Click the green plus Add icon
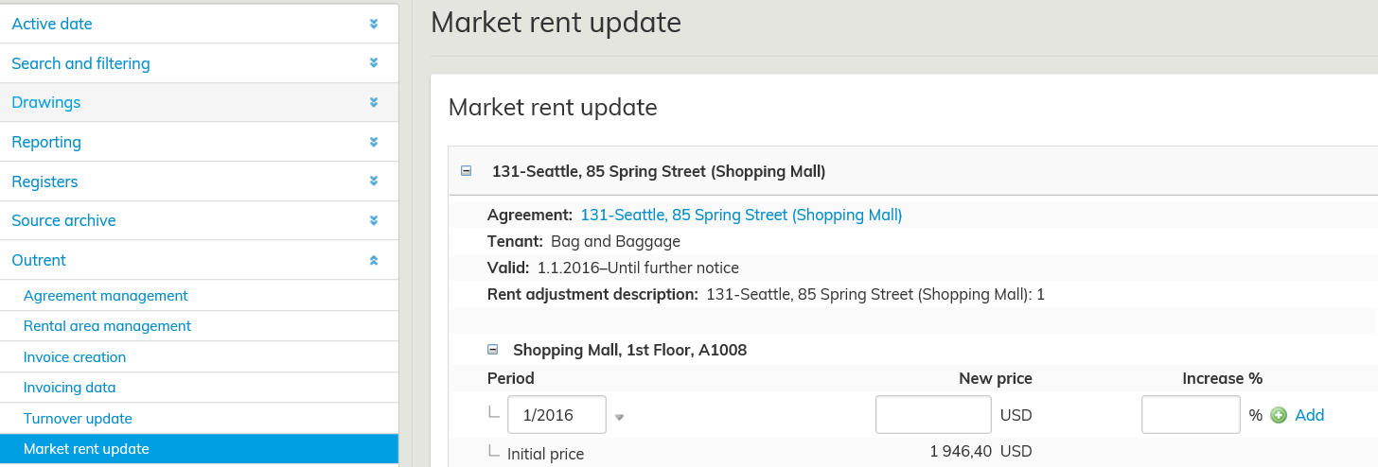Viewport: 1378px width, 467px height. [x=1279, y=415]
